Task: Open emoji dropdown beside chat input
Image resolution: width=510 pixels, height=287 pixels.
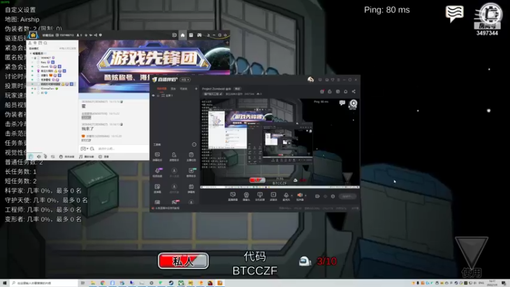Action: coord(85,149)
